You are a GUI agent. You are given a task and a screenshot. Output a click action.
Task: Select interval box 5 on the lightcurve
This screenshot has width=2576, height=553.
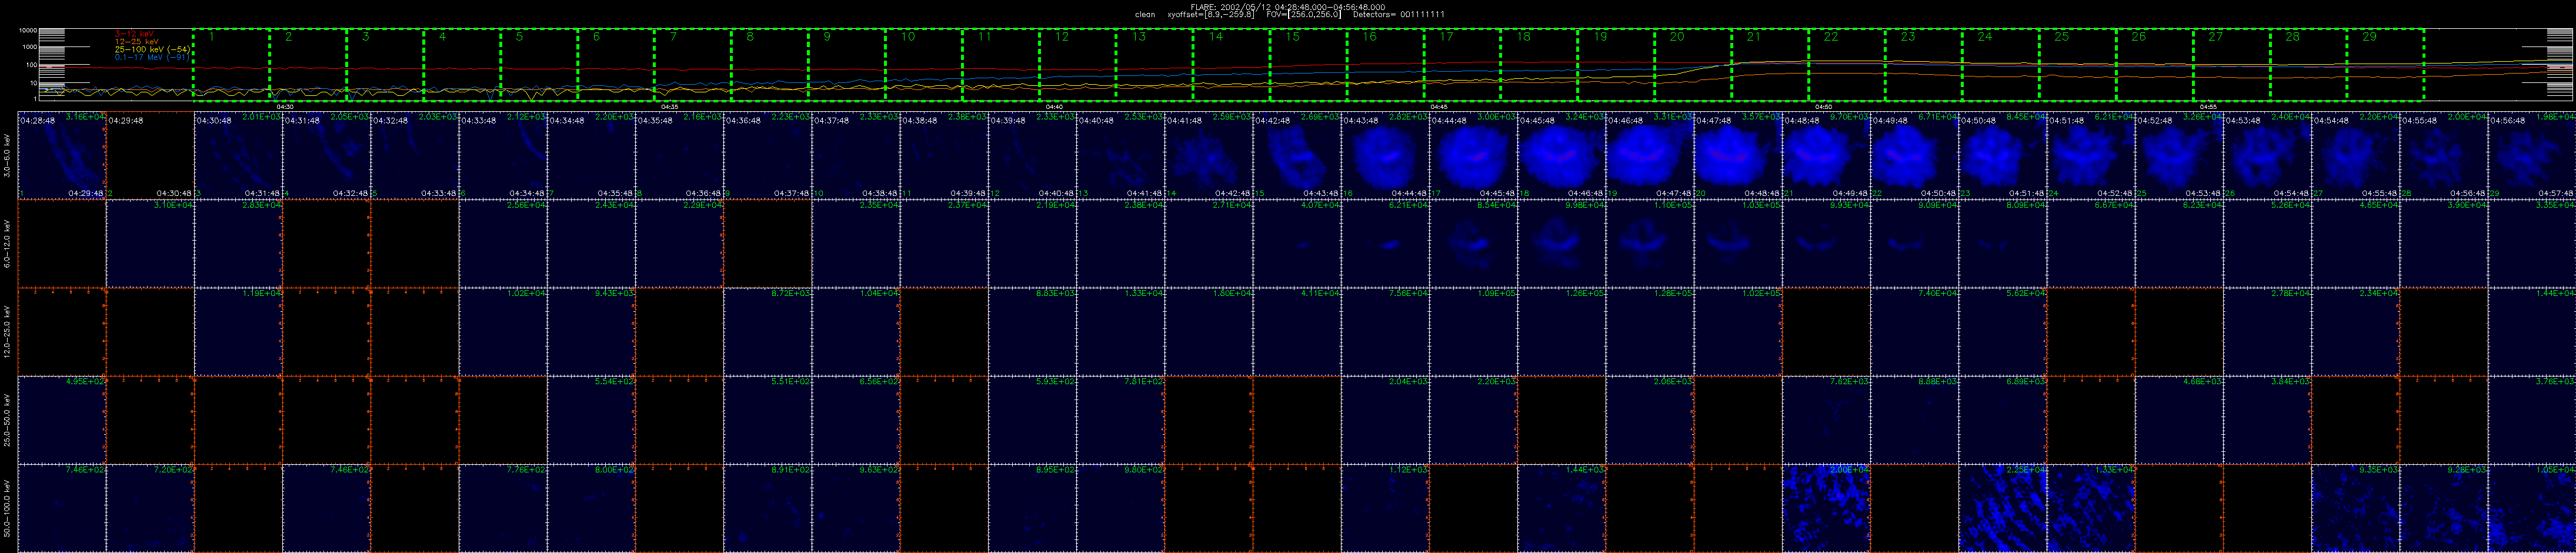[539, 64]
